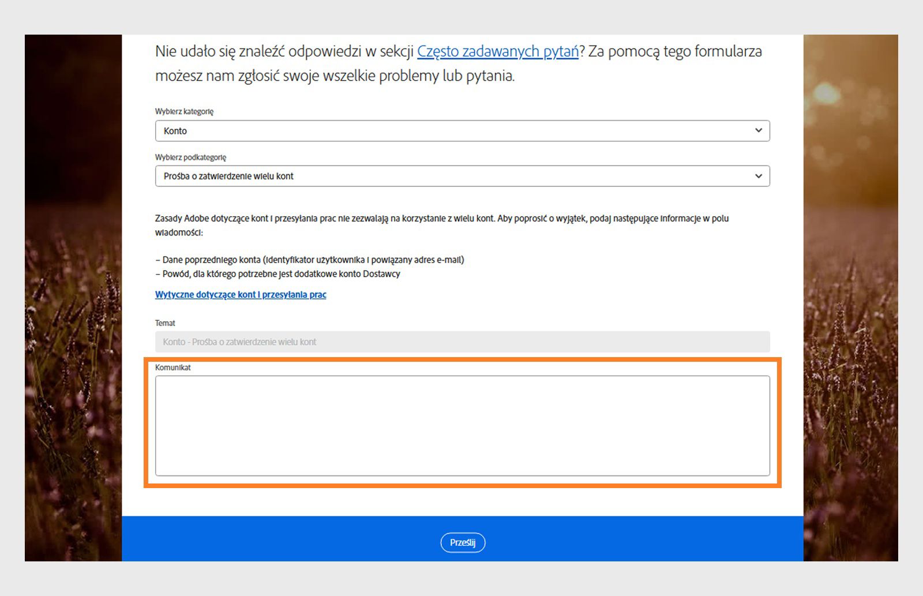
Task: Open the Często zadawanych pytań link
Action: pos(498,51)
